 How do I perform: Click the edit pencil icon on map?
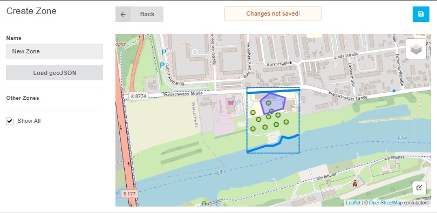[419, 188]
